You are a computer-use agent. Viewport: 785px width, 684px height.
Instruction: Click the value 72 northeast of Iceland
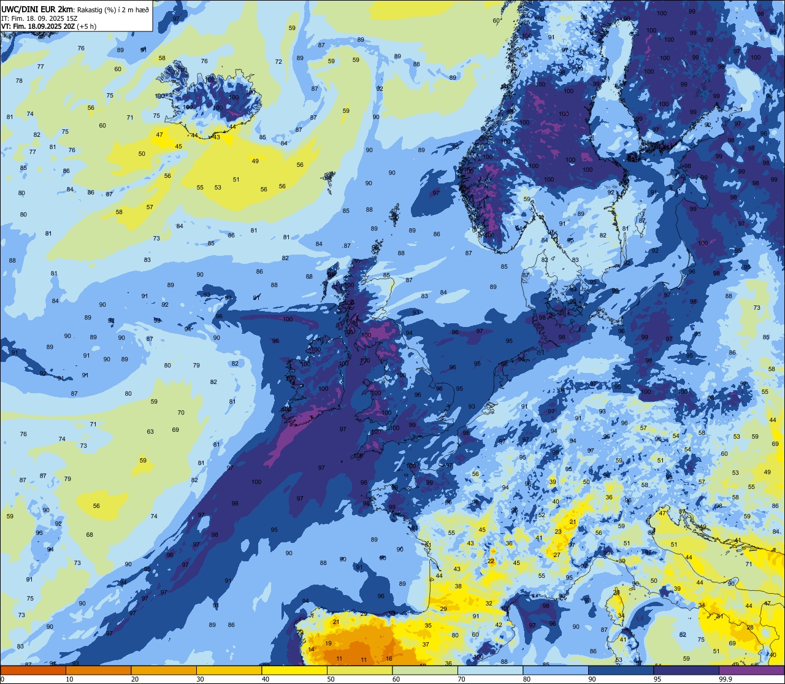278,61
